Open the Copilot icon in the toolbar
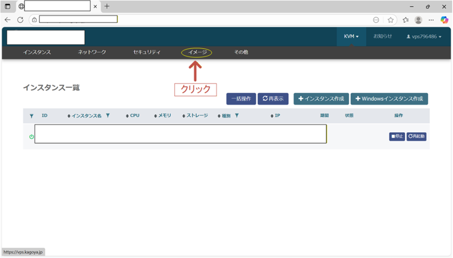 [445, 20]
